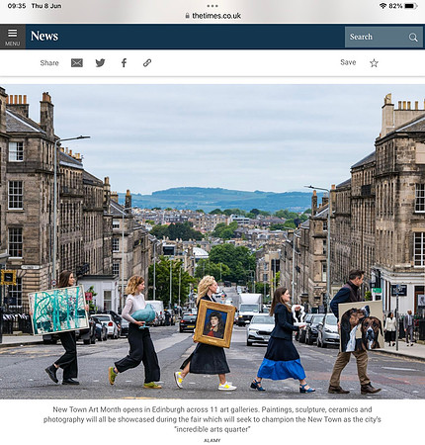Tap the clock time in status bar
The width and height of the screenshot is (425, 445).
click(x=17, y=6)
